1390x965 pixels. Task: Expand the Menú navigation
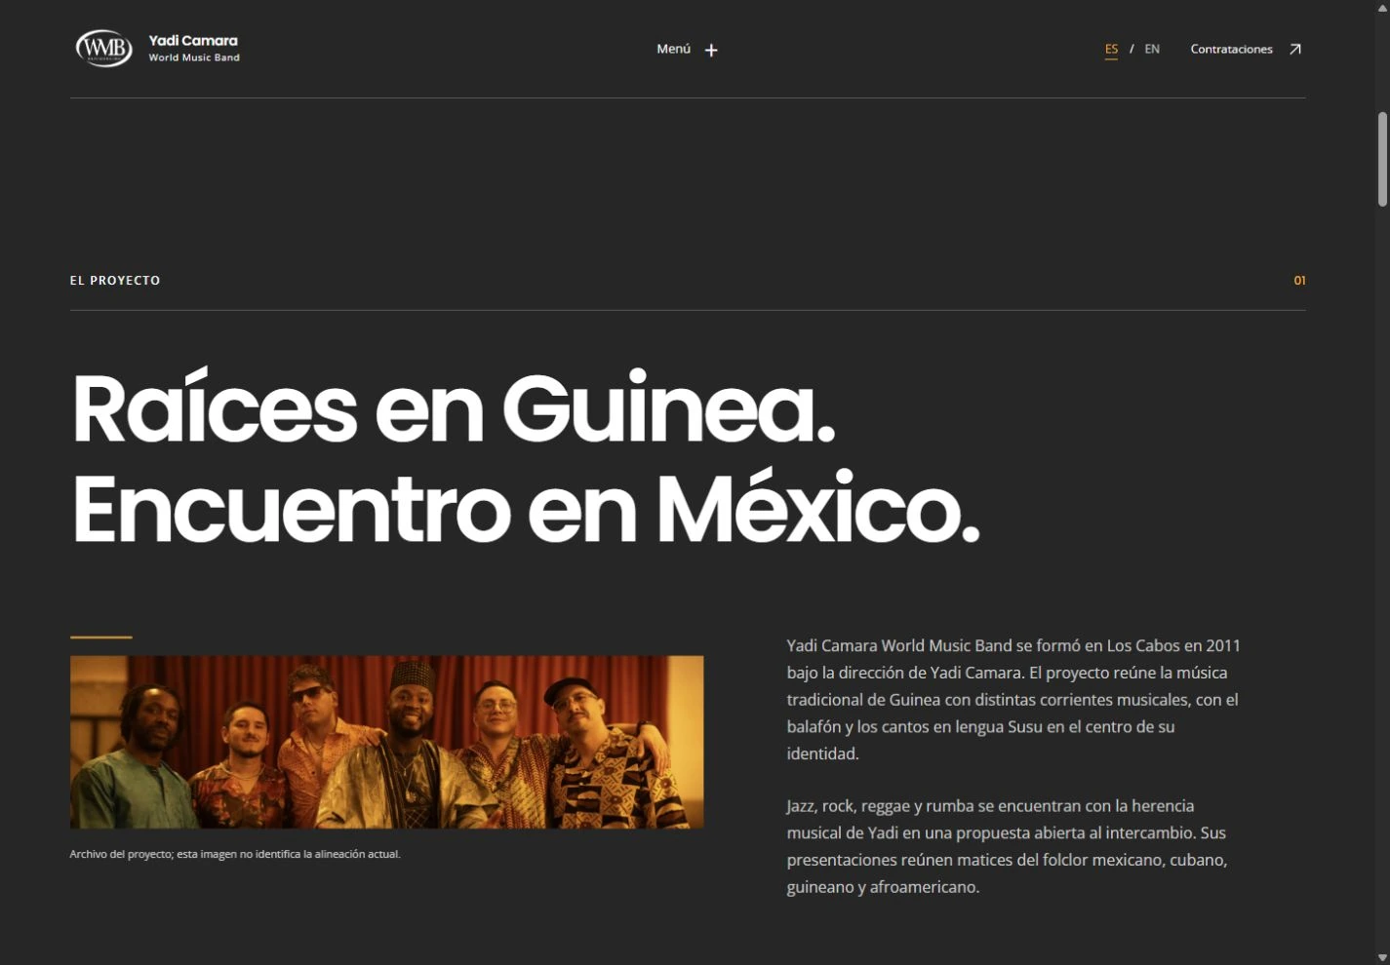(x=687, y=49)
